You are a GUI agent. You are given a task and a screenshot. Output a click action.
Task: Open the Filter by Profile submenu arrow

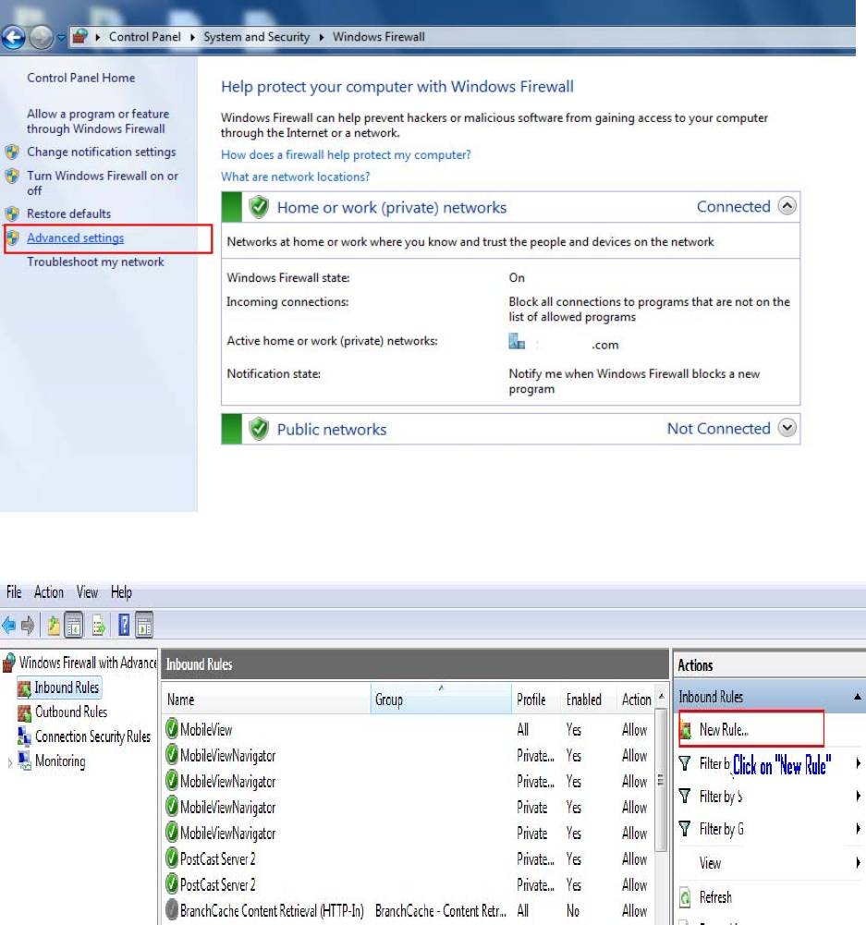tap(858, 763)
